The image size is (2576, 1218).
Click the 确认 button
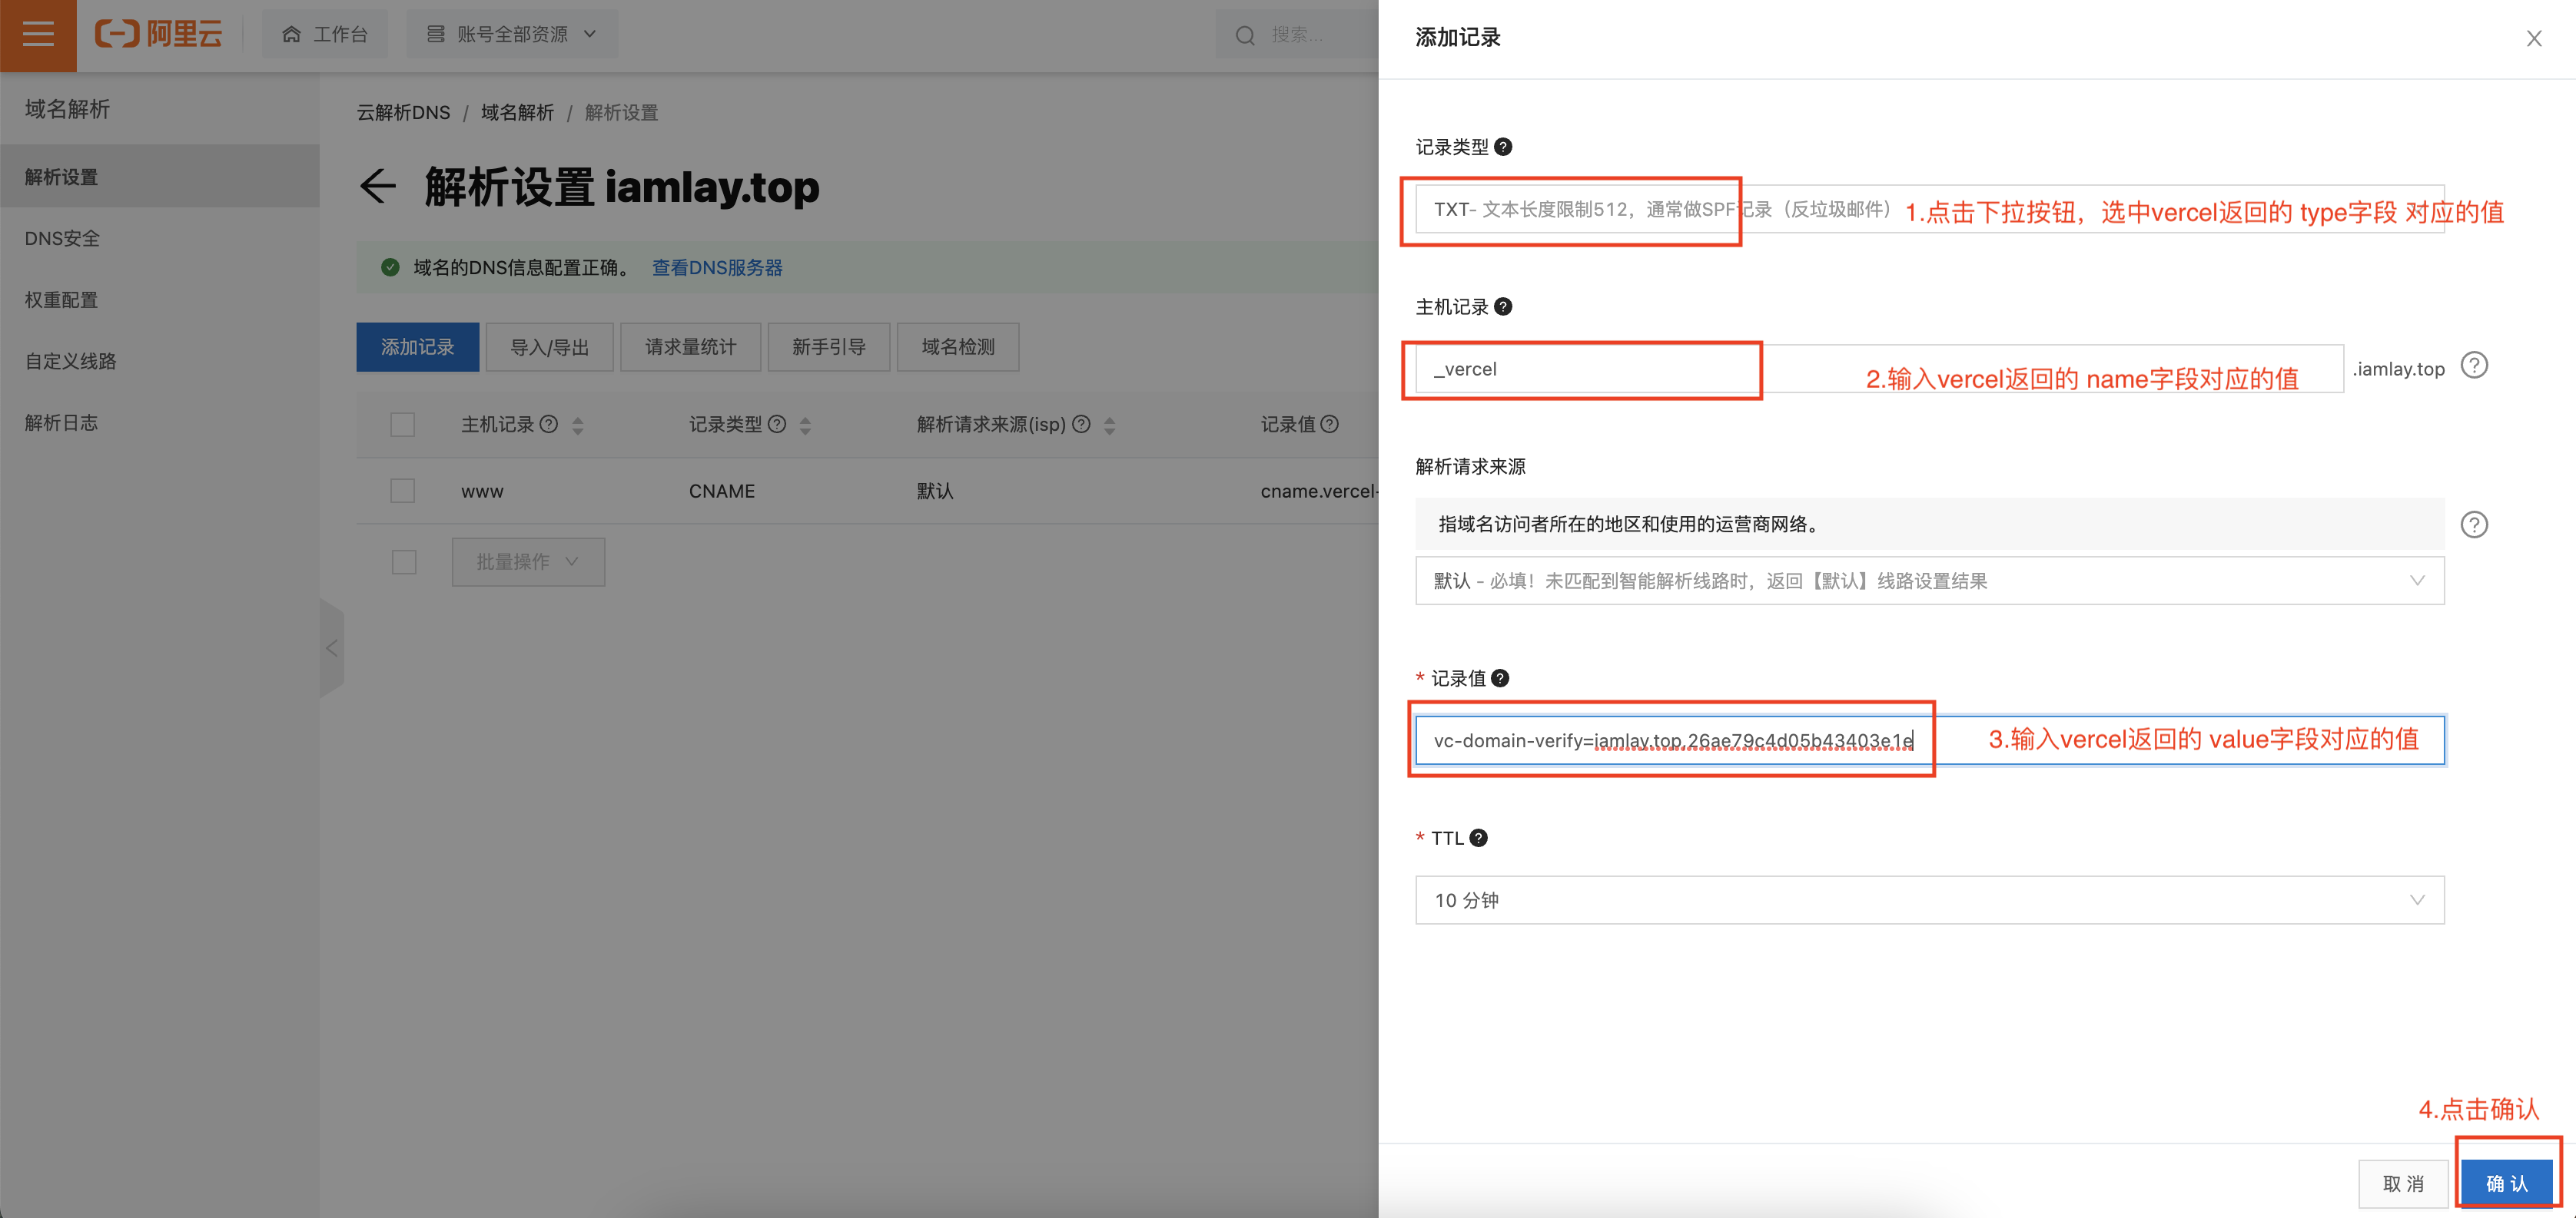(2506, 1184)
